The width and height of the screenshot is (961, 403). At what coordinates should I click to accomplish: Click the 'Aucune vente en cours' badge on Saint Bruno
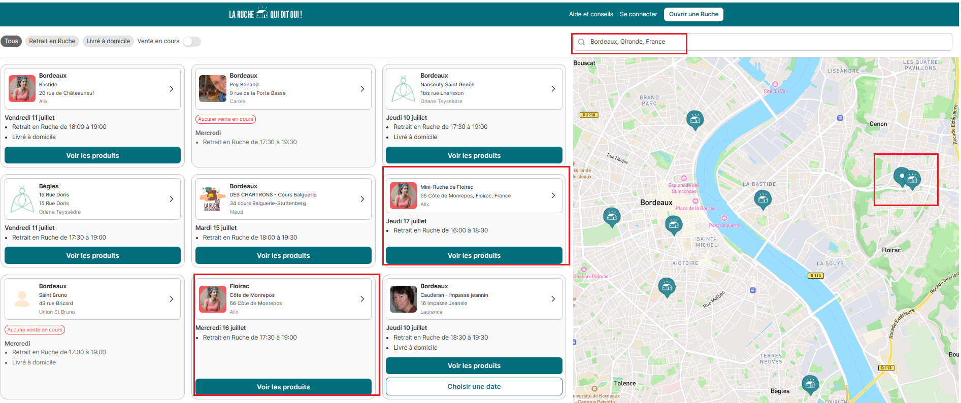[35, 330]
